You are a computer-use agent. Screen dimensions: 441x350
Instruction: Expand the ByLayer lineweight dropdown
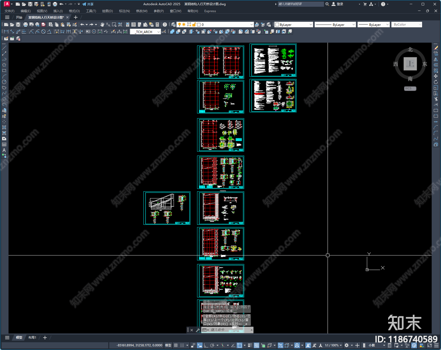[373, 25]
